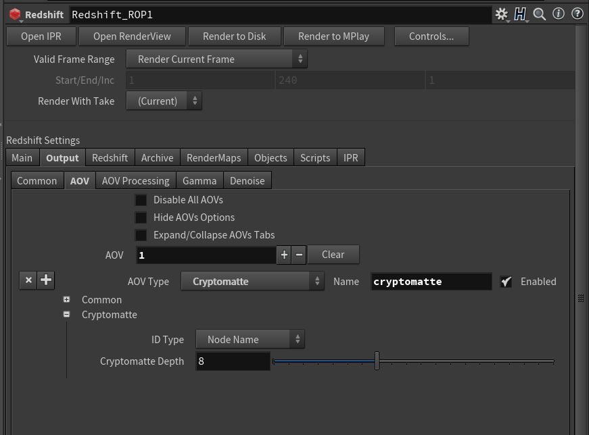Open the AOV Type Cryptomatte dropdown
This screenshot has width=589, height=435.
[x=252, y=281]
